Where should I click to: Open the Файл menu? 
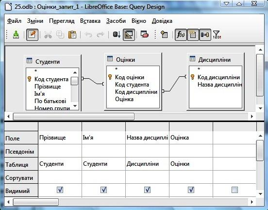(x=14, y=21)
